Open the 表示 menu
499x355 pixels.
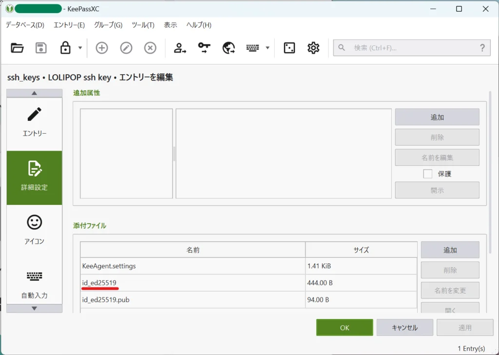coord(170,25)
